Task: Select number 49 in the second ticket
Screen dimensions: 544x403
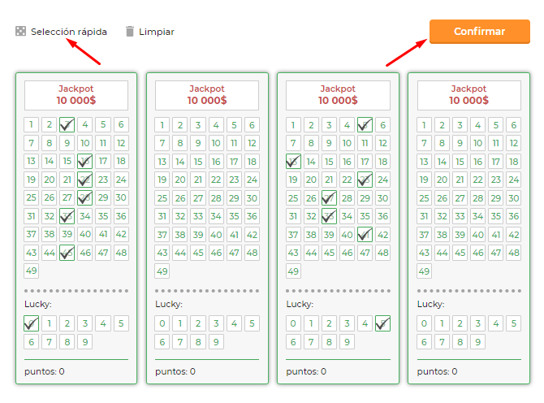Action: (162, 271)
